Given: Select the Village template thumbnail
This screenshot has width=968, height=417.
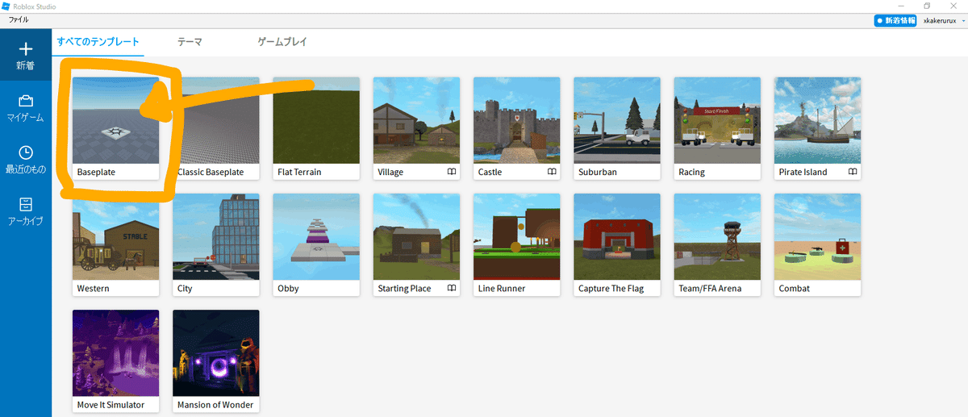Looking at the screenshot, I should pos(416,120).
